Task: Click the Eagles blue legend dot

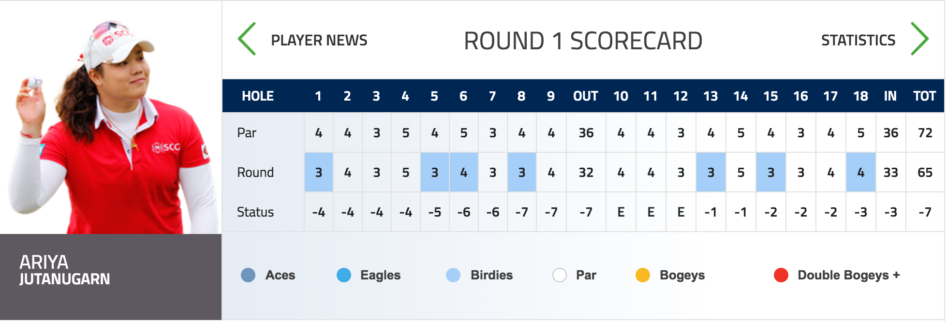Action: click(344, 275)
